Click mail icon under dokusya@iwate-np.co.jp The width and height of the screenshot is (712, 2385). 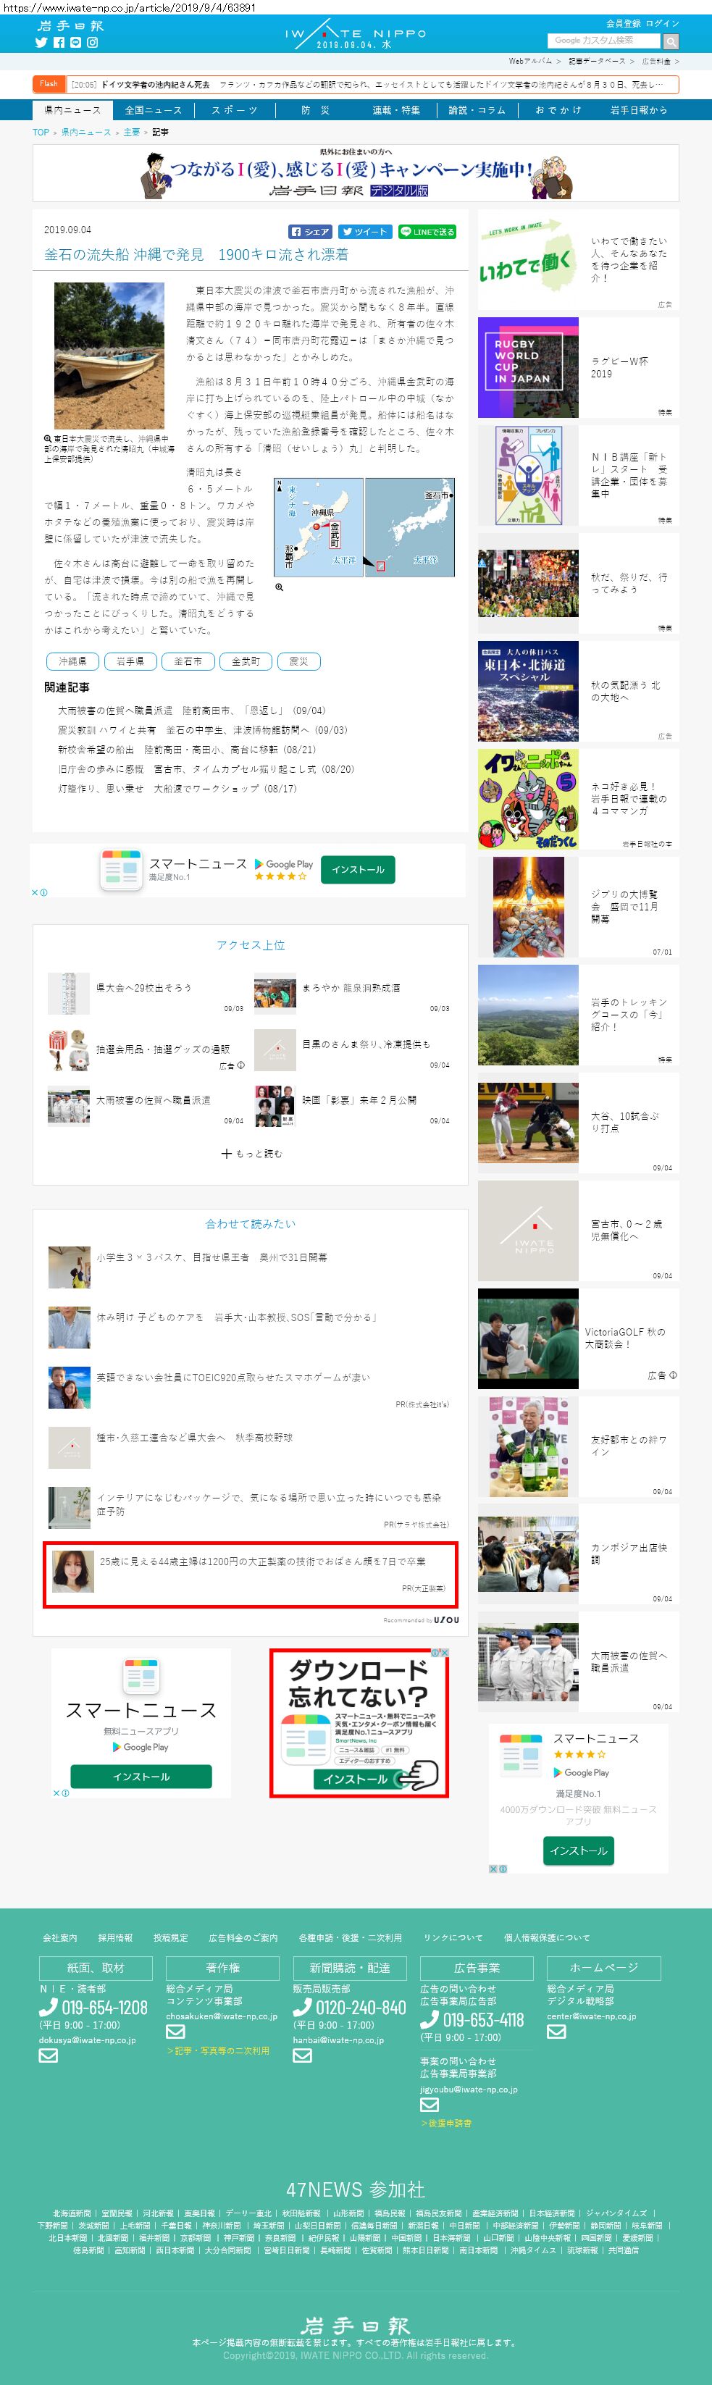point(48,2055)
